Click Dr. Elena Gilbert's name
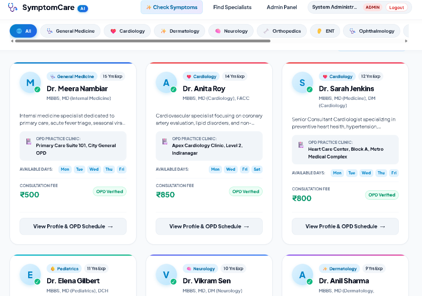This screenshot has height=296, width=422. click(x=73, y=281)
